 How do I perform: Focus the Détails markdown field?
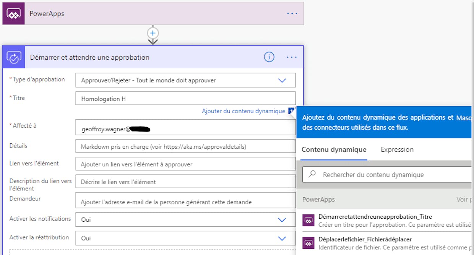[x=185, y=146]
